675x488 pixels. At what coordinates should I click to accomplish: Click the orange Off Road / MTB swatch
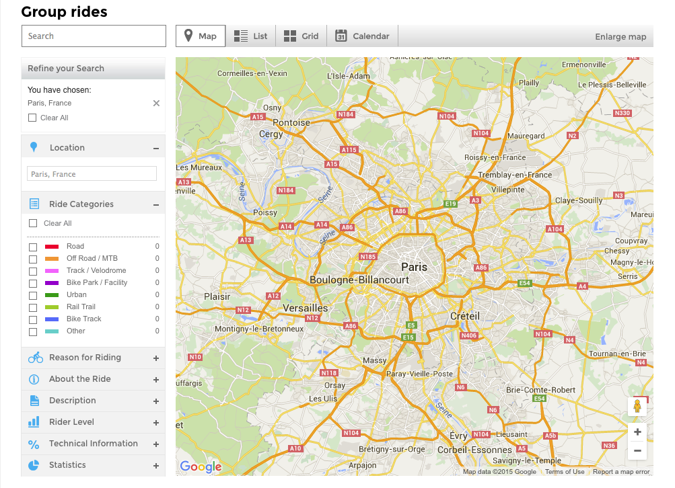pos(52,258)
